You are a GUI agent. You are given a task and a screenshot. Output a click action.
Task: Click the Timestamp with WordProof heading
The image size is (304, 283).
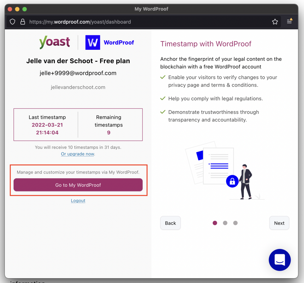tap(206, 44)
